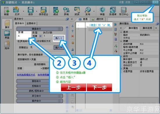Open dropdown arrow next to 打开
Image resolution: width=160 pixels, height=114 pixels.
(x=24, y=11)
